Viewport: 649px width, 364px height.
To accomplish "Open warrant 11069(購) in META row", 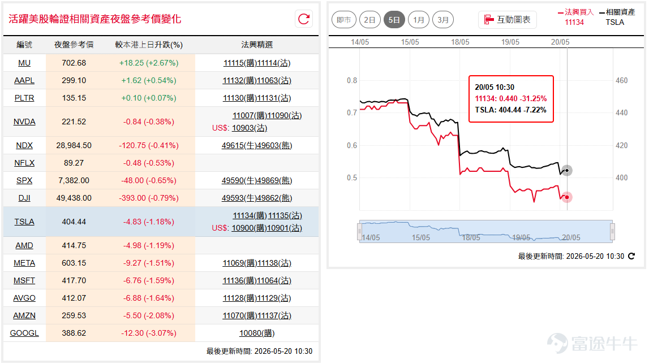I will pos(240,263).
